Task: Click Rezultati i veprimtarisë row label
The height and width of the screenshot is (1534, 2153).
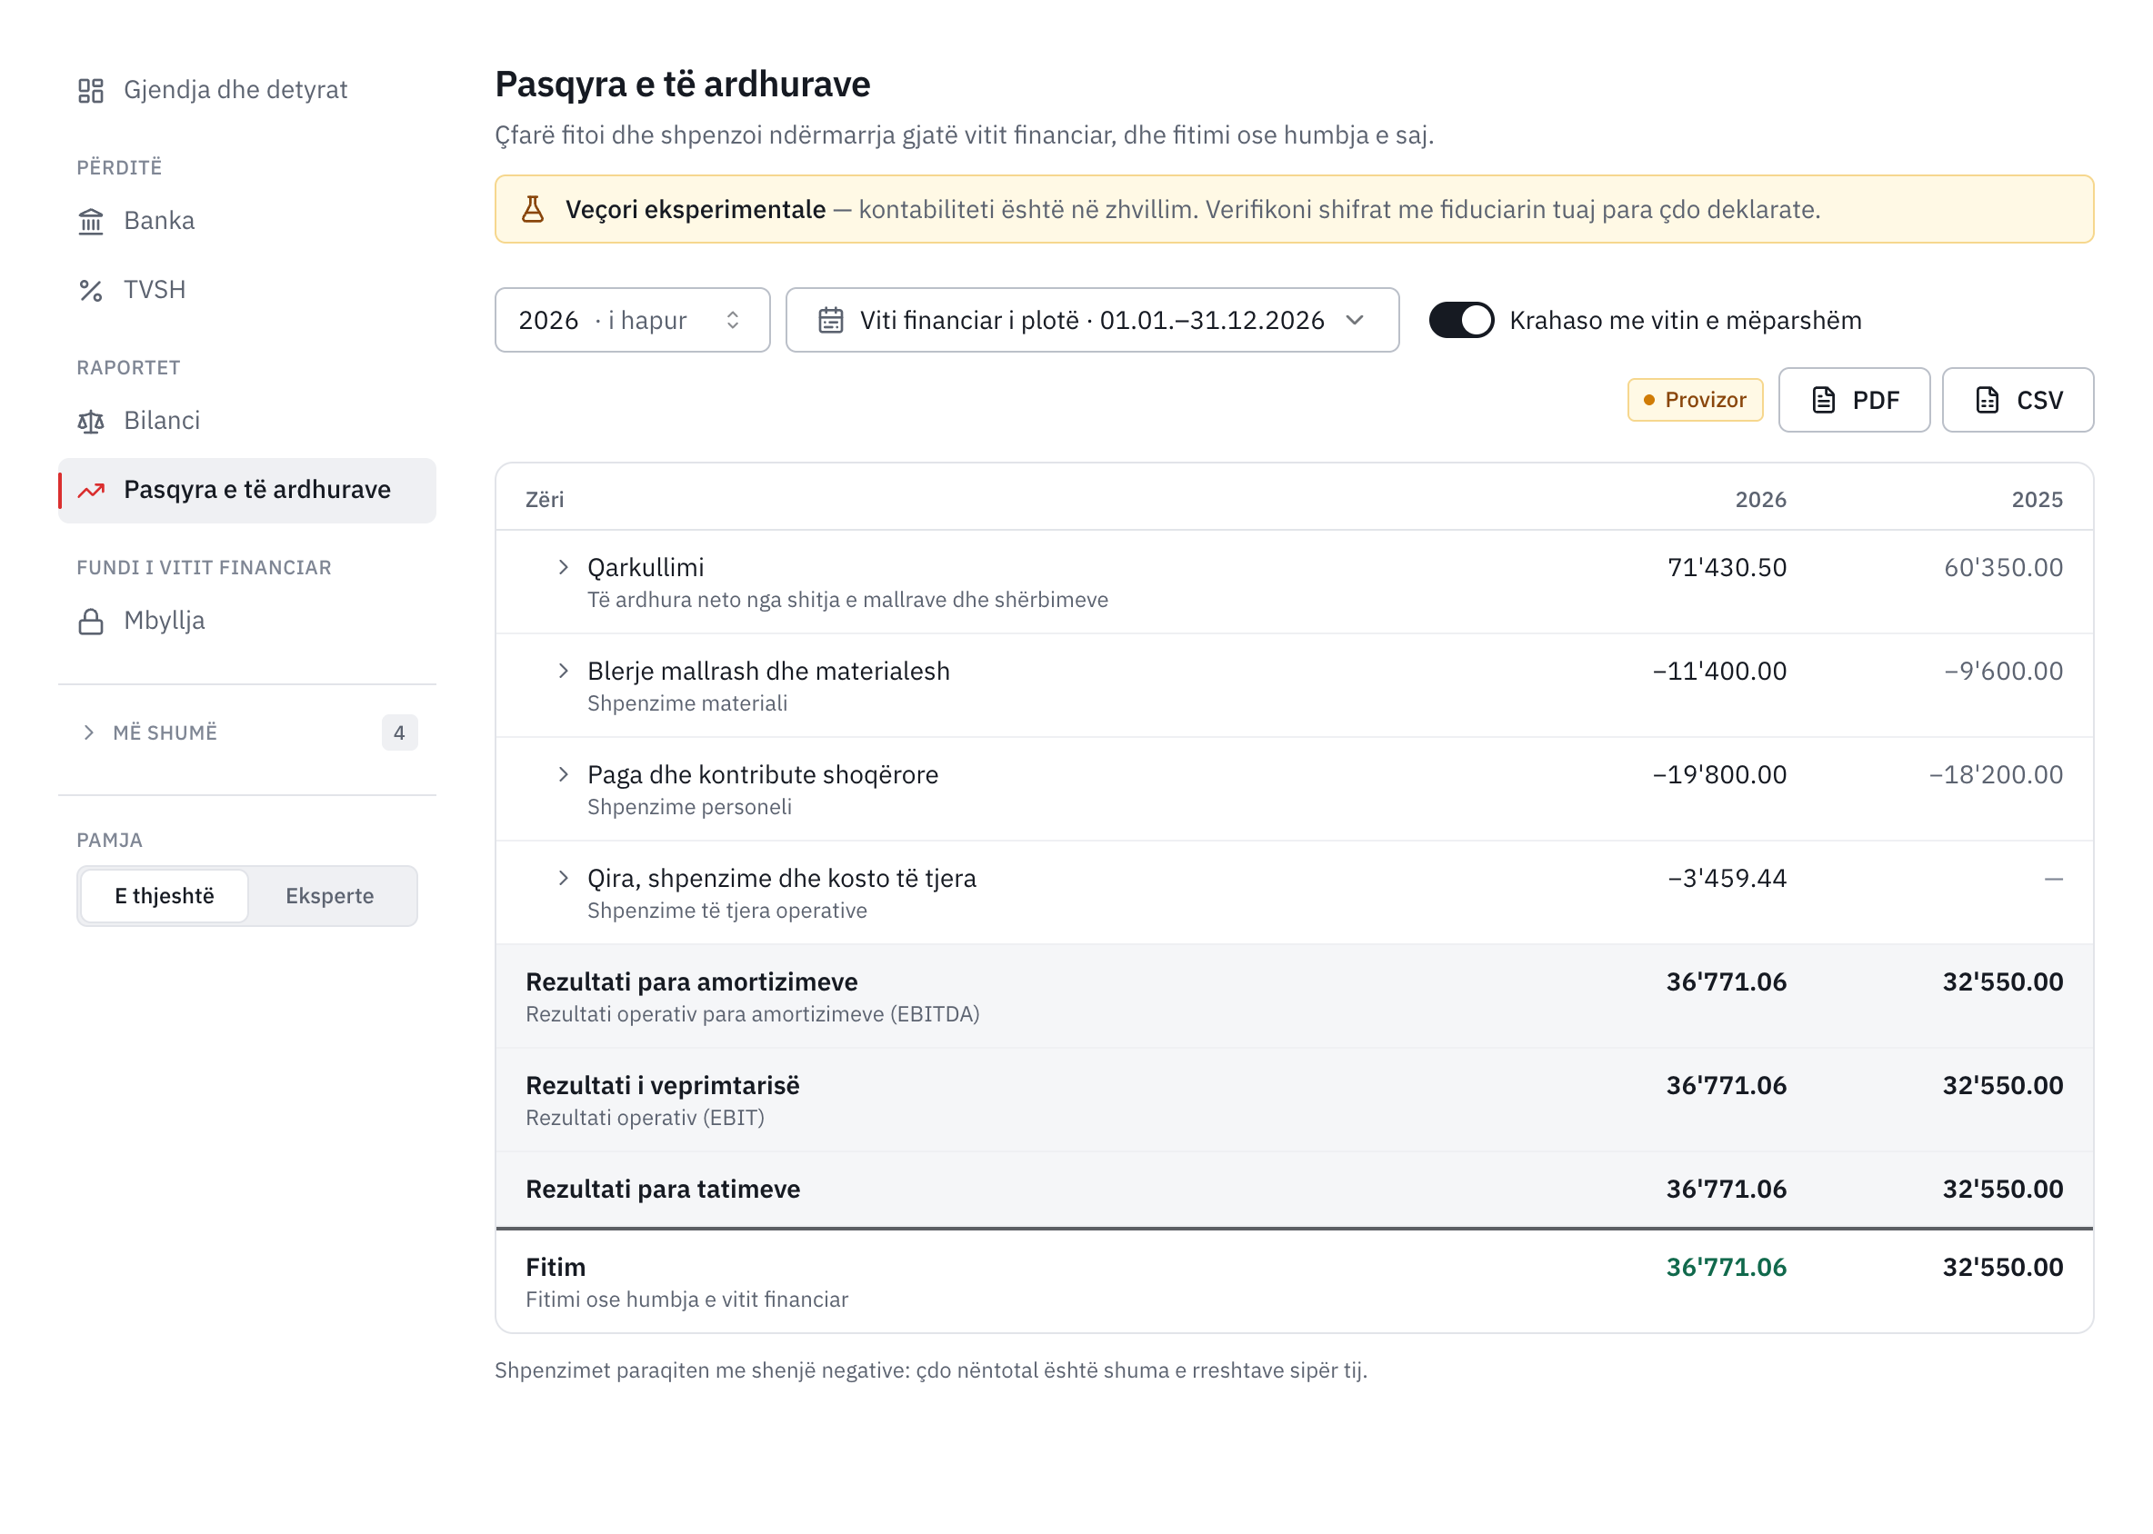Action: [x=663, y=1086]
